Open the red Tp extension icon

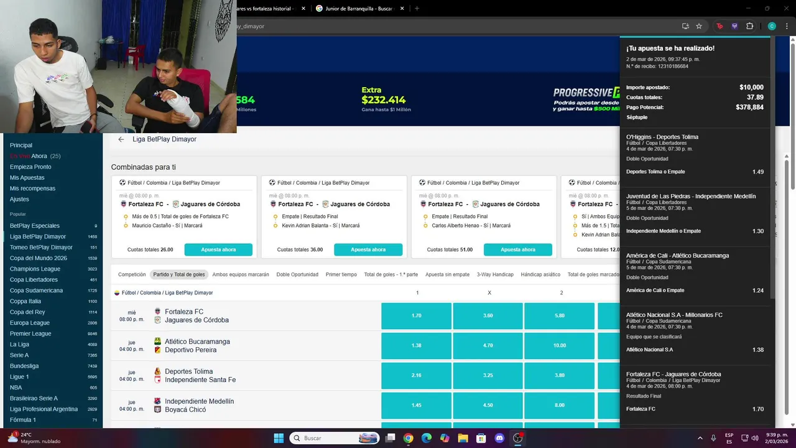pos(720,26)
